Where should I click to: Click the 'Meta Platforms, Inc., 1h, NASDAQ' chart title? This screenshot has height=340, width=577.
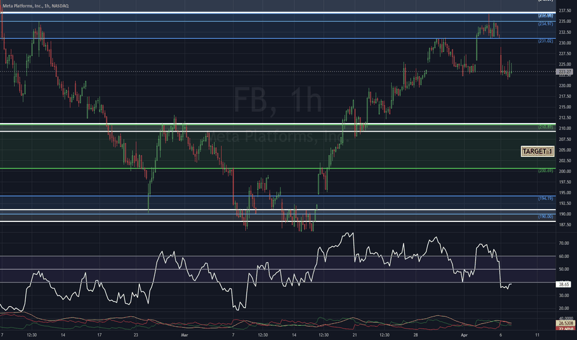36,6
